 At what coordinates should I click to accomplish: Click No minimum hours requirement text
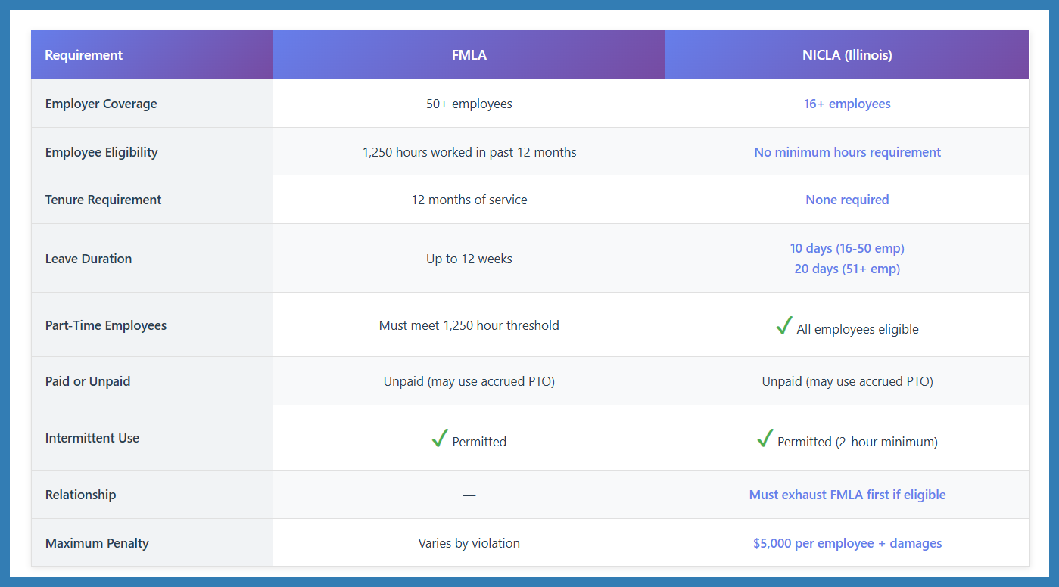coord(847,152)
